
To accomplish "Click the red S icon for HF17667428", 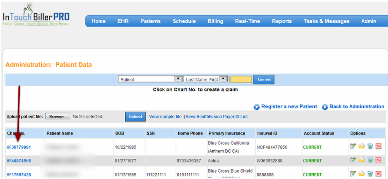I will 378,174.
